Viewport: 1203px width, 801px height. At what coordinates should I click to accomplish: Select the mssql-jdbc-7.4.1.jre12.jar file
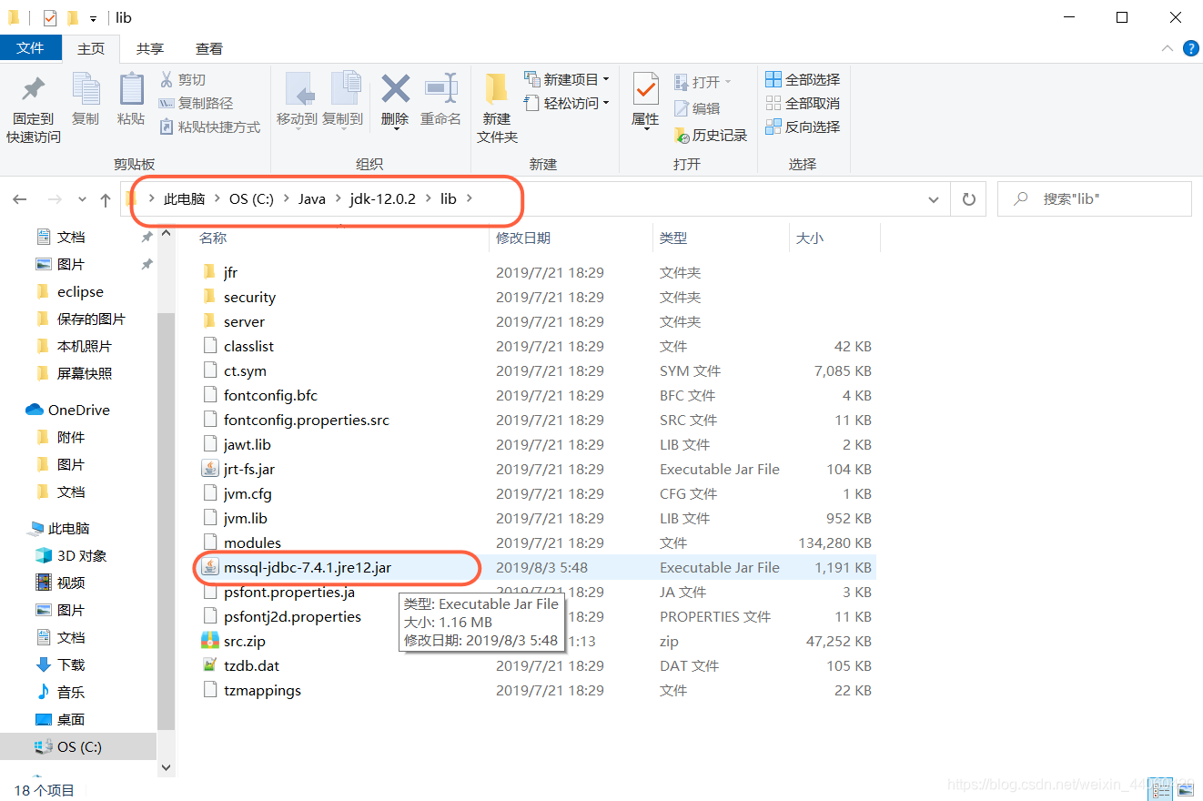coord(308,567)
